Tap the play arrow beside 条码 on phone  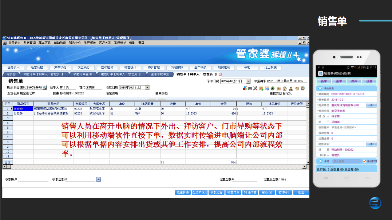[x=321, y=161]
